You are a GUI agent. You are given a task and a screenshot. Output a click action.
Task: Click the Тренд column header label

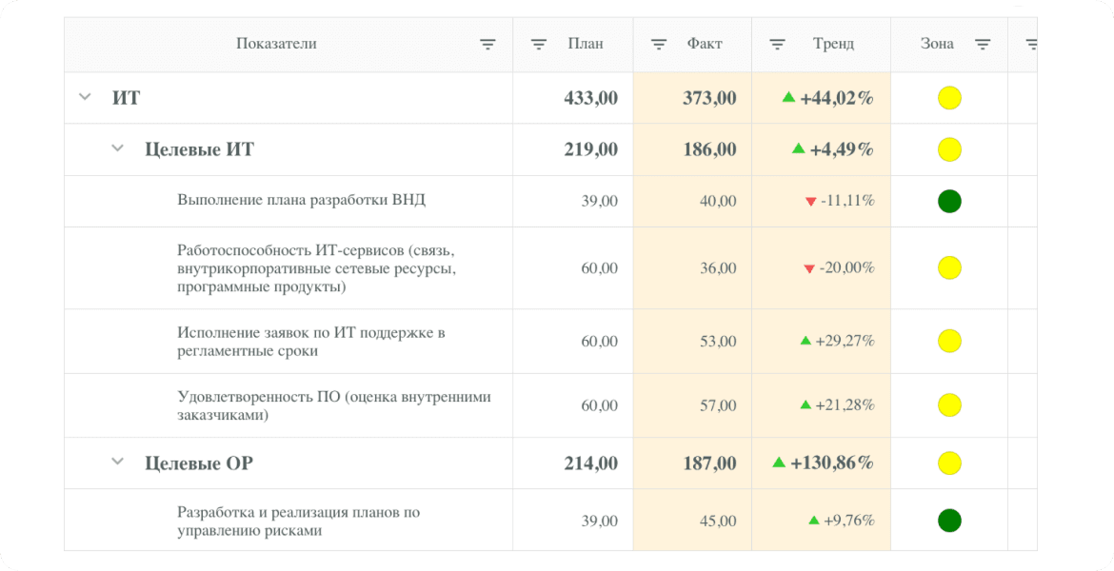pyautogui.click(x=833, y=44)
